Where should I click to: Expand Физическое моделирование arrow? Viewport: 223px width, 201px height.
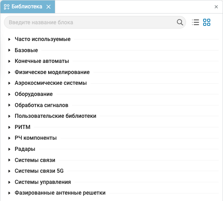point(10,72)
